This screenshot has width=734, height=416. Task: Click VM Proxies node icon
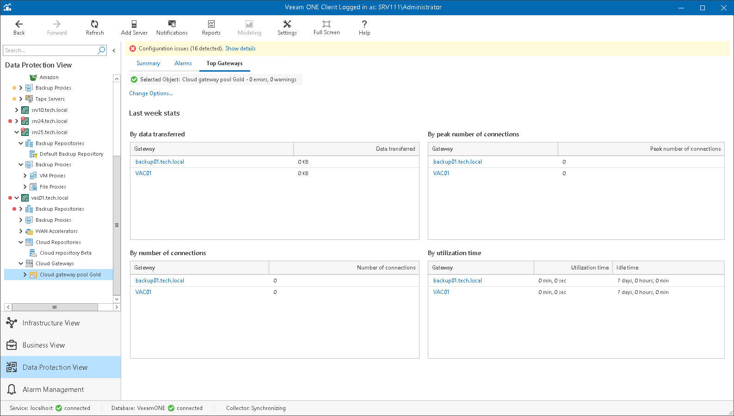(x=33, y=176)
